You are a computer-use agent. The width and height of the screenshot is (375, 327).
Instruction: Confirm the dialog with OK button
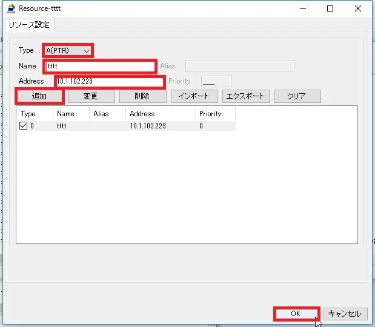pyautogui.click(x=297, y=314)
